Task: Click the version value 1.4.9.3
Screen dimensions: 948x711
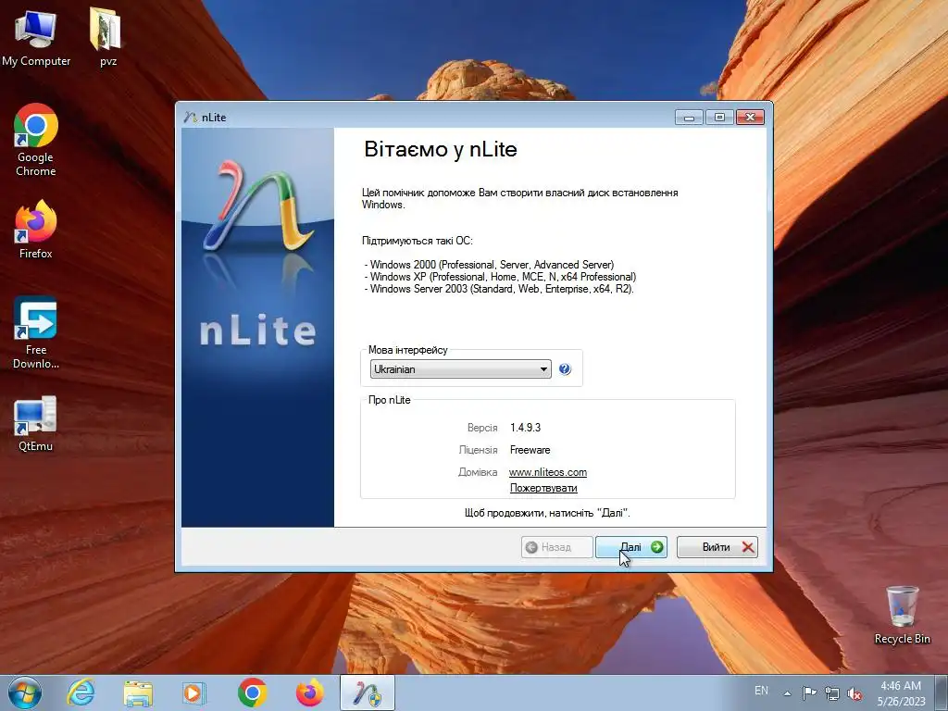Action: 526,428
